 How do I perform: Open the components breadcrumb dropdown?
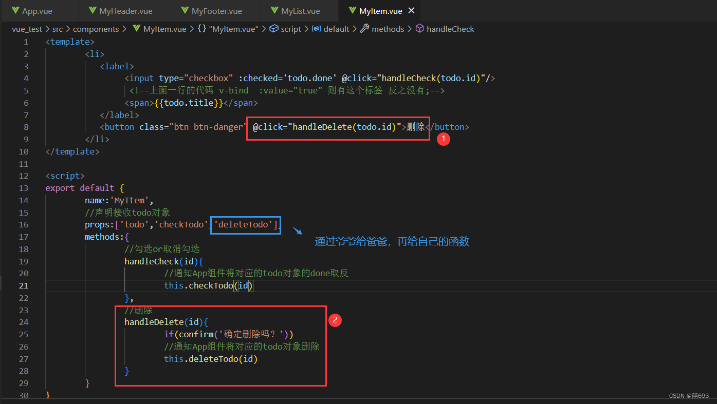pos(97,29)
